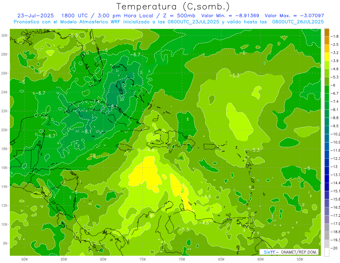Click the "1800 UTC" time text
Image resolution: width=340 pixels, height=263 pixels.
(75, 16)
